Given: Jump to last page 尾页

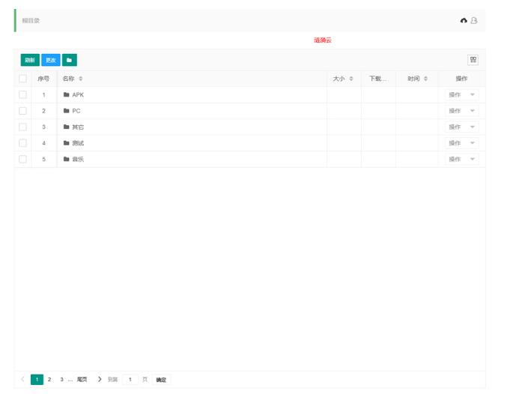Looking at the screenshot, I should tap(82, 380).
